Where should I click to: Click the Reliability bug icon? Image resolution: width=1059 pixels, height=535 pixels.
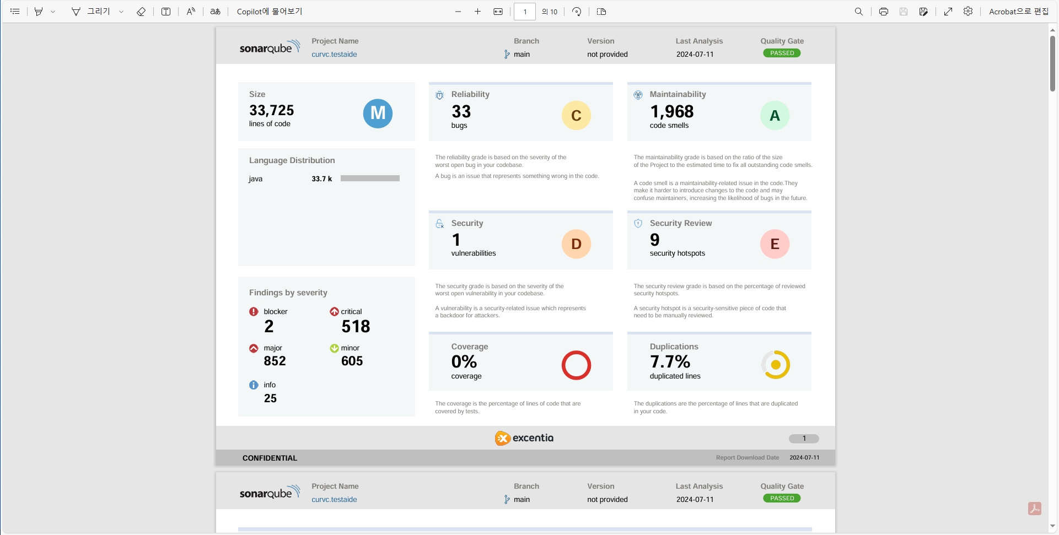pyautogui.click(x=439, y=95)
